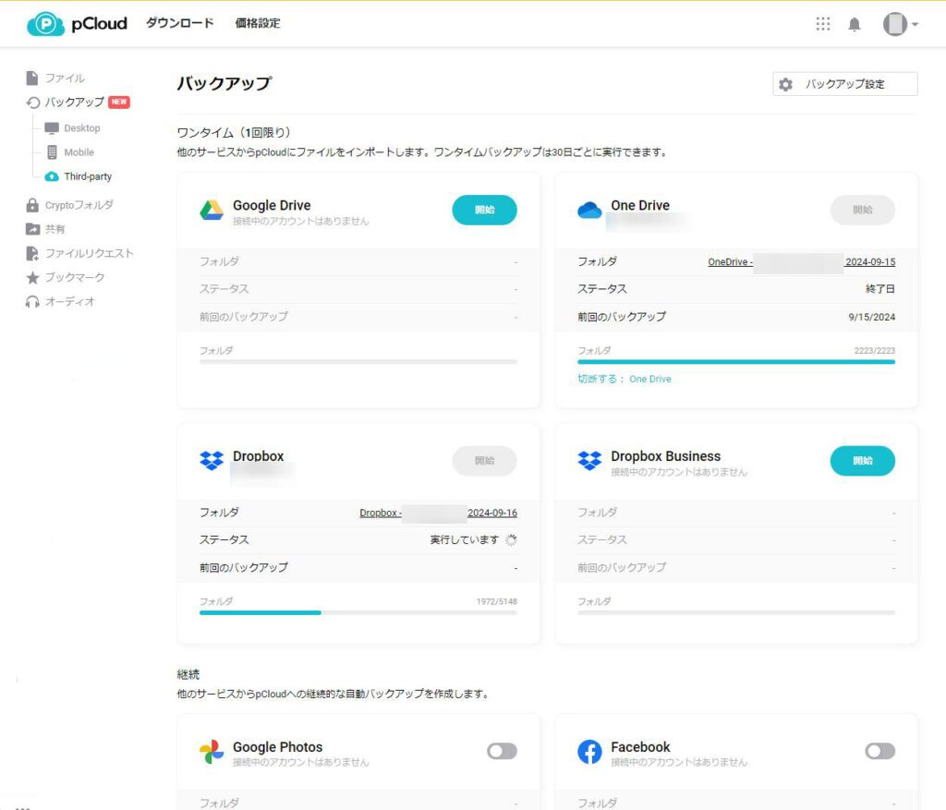Open ファイル in the sidebar
This screenshot has width=946, height=810.
coord(66,78)
